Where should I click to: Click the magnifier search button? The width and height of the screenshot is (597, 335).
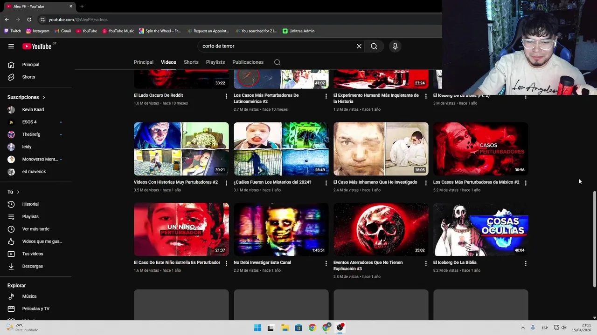374,46
